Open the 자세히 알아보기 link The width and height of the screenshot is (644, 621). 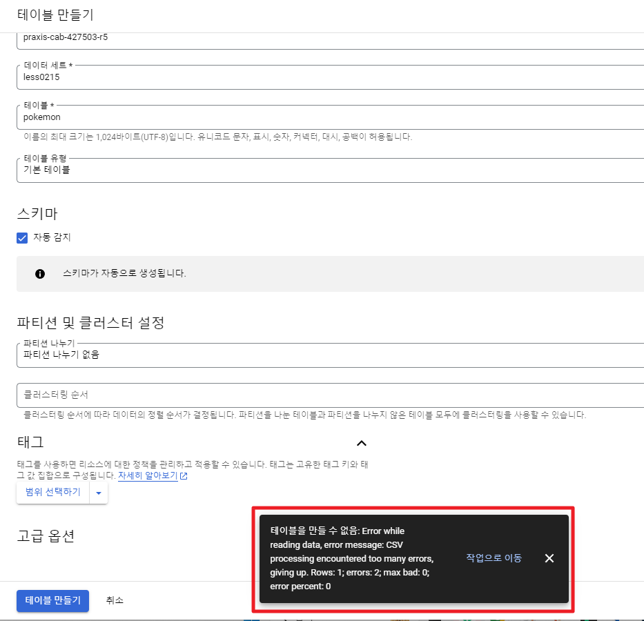coord(148,475)
